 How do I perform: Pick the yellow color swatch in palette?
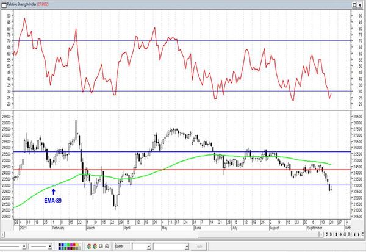[77, 245]
